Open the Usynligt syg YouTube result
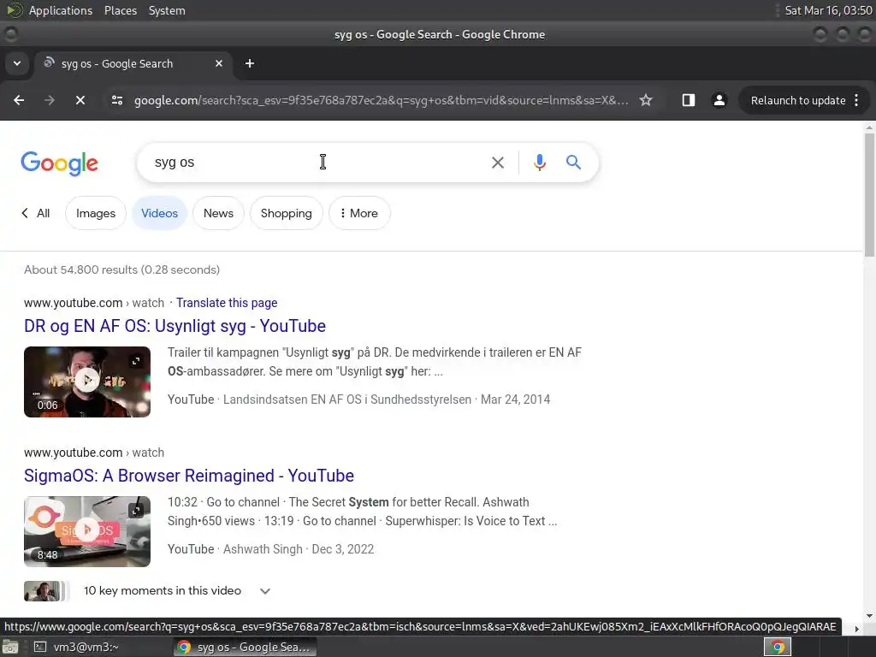The height and width of the screenshot is (657, 876). 175,326
